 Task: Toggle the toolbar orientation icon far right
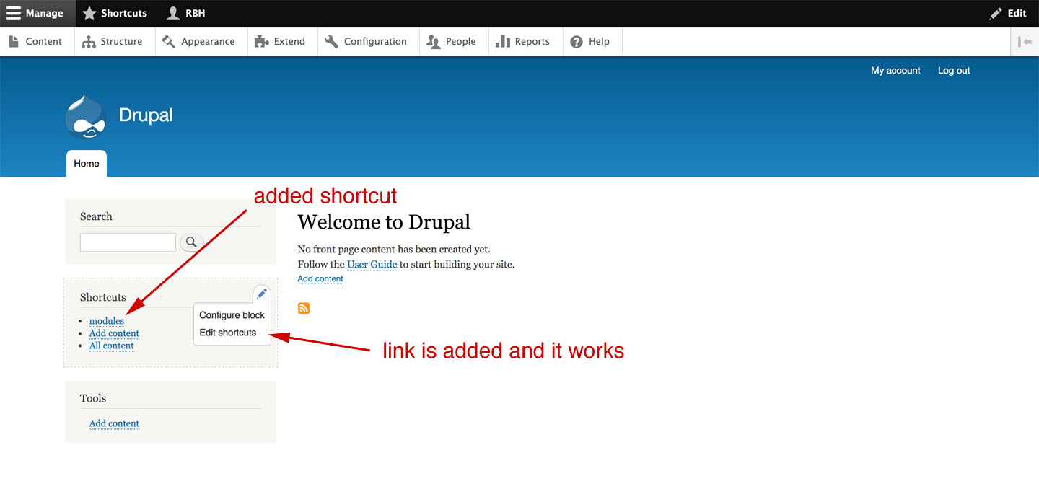(x=1025, y=41)
